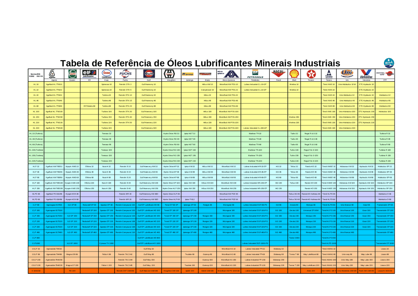Select the 'RD 100' cell
This screenshot has height=296, width=418.
pyautogui.click(x=72, y=270)
